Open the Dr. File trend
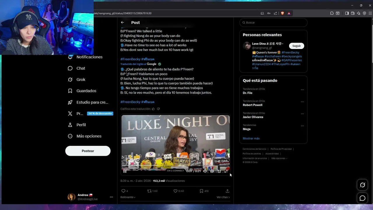 247,93
